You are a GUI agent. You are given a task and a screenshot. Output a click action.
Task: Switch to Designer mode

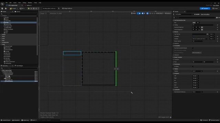coord(205,9)
